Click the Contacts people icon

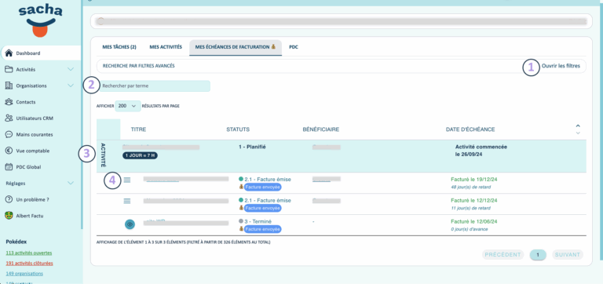coord(9,102)
